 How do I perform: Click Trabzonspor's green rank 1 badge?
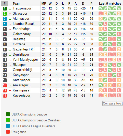click(5, 8)
